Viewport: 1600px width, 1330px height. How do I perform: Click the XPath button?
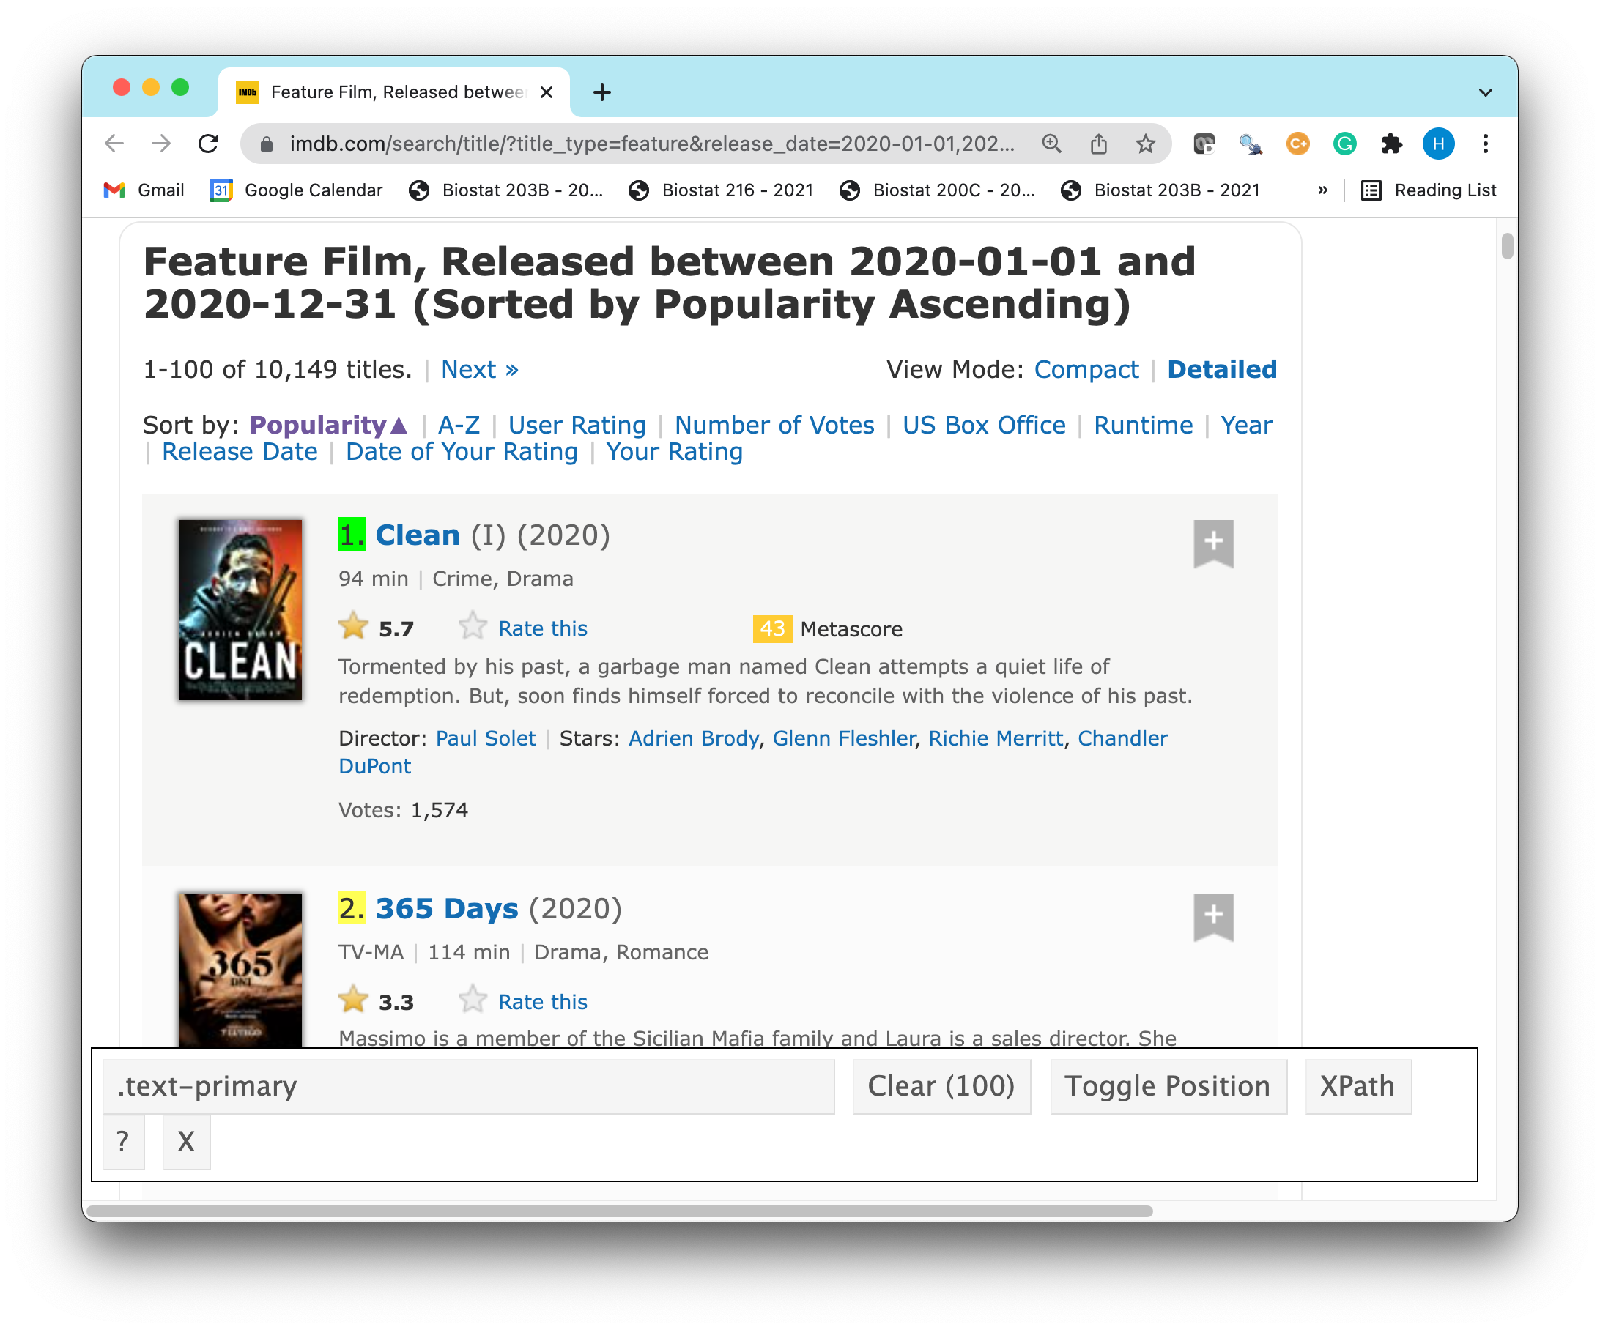1357,1085
